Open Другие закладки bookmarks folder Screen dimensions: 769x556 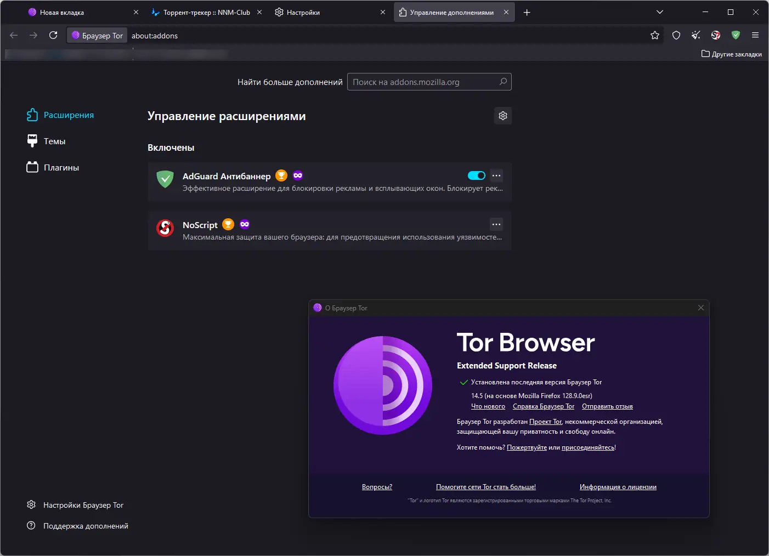[x=732, y=54]
